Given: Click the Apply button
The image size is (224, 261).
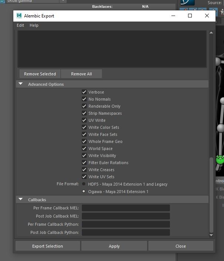Looking at the screenshot, I should click(x=114, y=246).
